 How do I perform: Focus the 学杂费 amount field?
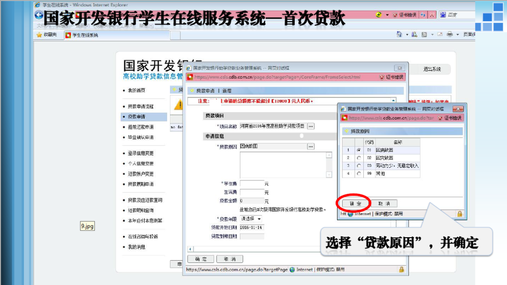coord(252,184)
